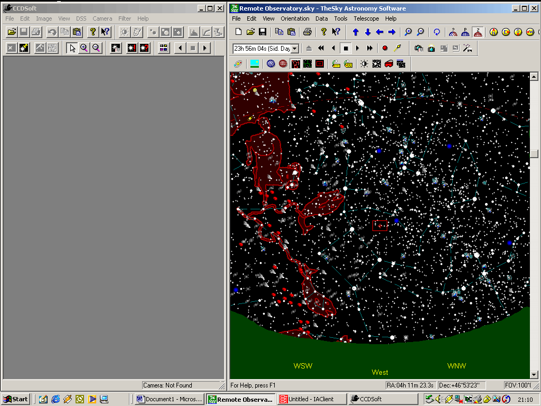Click time skip stop square button
This screenshot has width=541, height=406.
346,48
